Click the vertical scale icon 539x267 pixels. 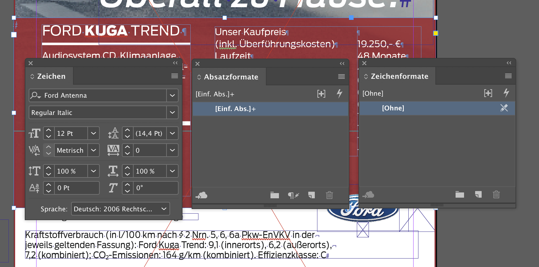click(34, 171)
